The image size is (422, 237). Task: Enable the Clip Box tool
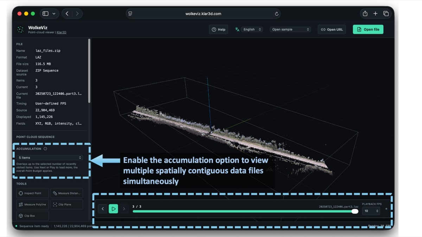tap(32, 216)
